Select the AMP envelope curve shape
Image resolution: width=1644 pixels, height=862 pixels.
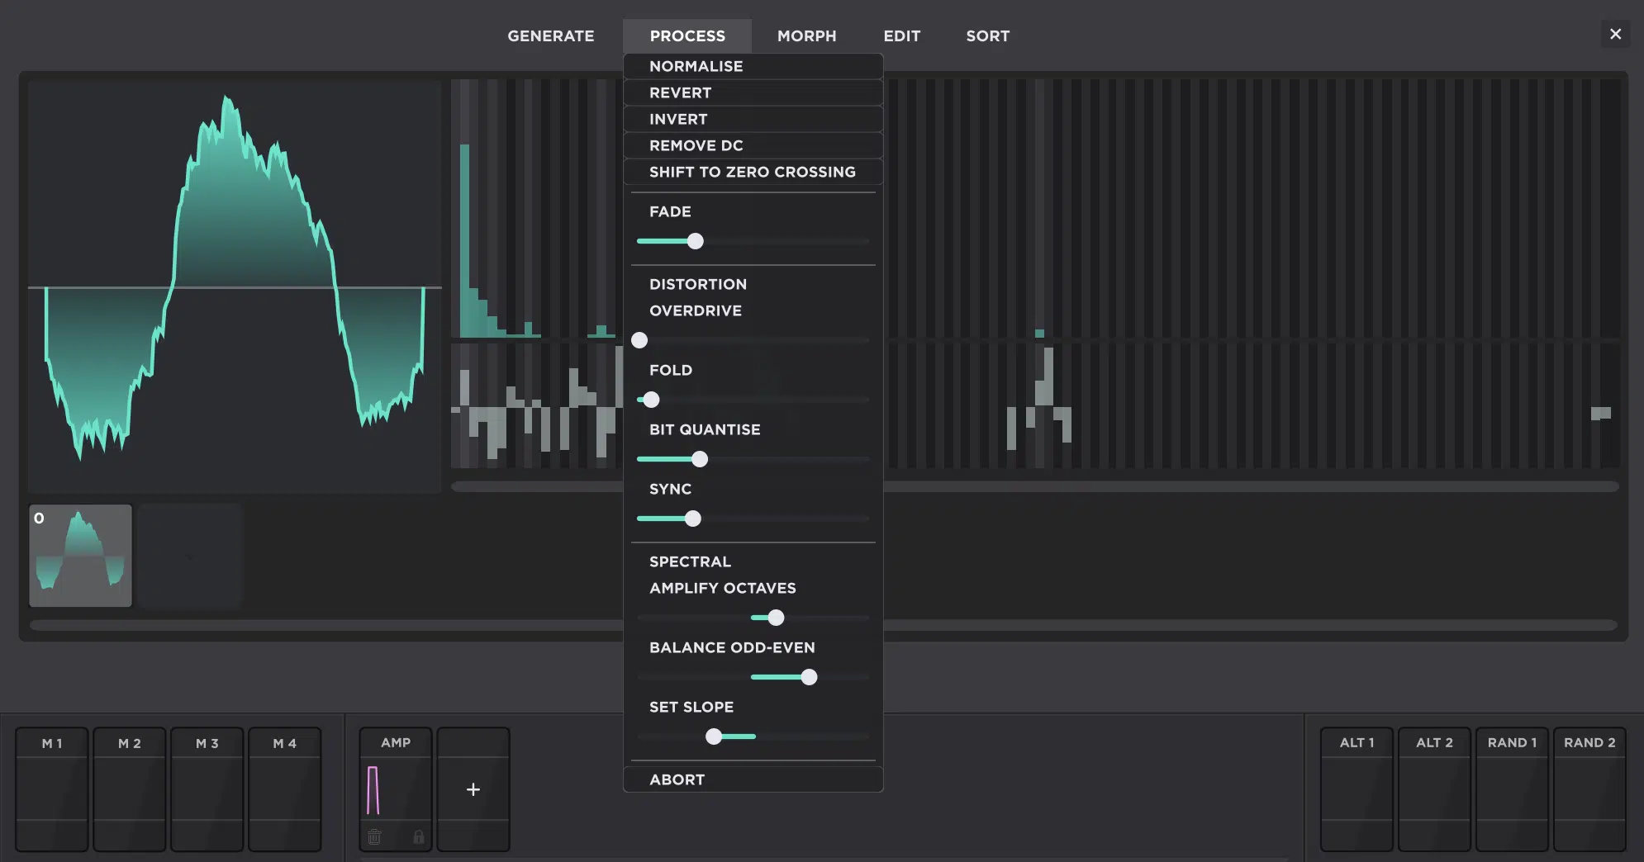click(373, 790)
